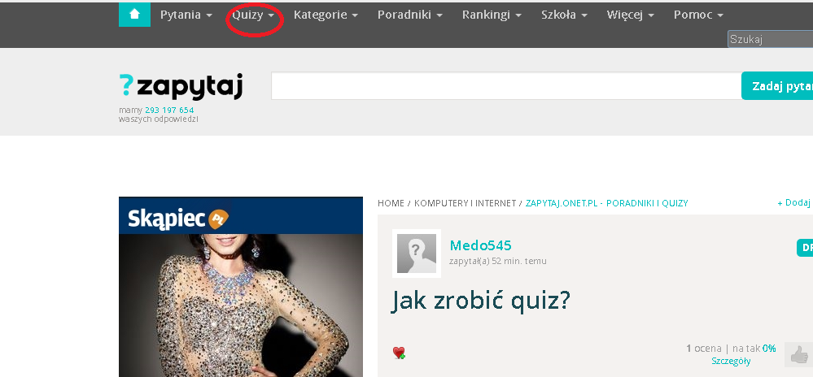
Task: Open the Skąpiec.pl ad logo
Action: [178, 219]
